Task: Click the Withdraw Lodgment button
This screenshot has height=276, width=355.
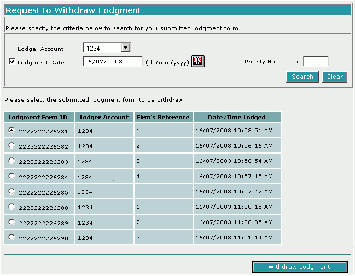Action: pyautogui.click(x=299, y=267)
